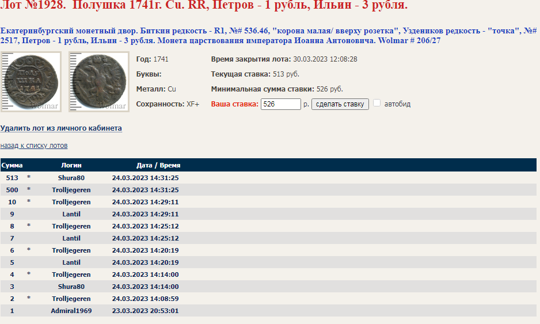Click the minimum bid value '526 руб.'
The image size is (540, 324).
tap(329, 89)
